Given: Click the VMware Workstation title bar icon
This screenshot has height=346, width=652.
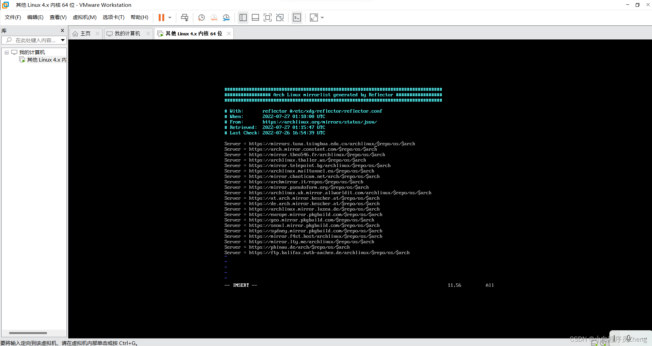Looking at the screenshot, I should [x=5, y=5].
